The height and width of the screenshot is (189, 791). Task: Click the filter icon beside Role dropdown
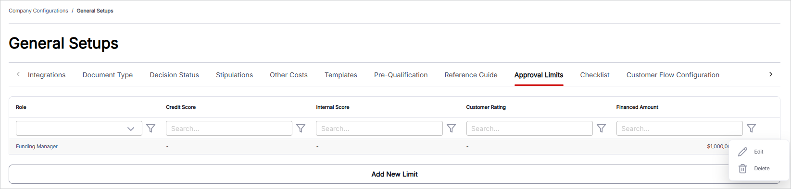click(x=151, y=129)
